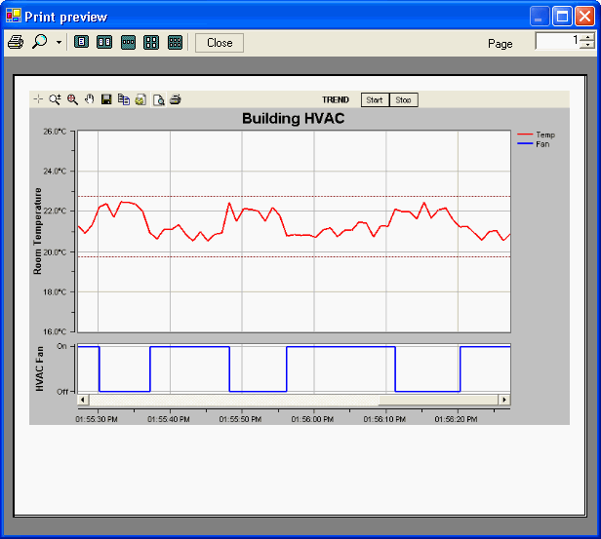Image resolution: width=601 pixels, height=539 pixels.
Task: Switch to three pages view
Action: (128, 42)
